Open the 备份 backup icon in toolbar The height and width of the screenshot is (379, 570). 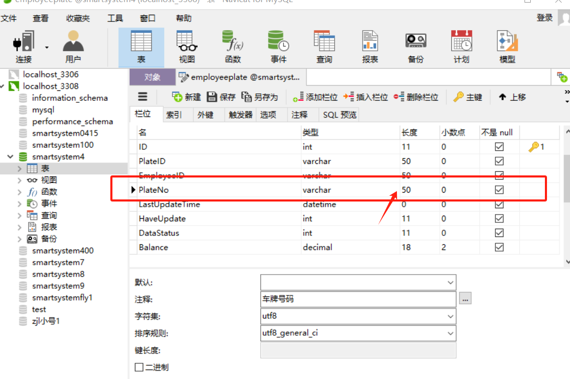click(x=416, y=47)
